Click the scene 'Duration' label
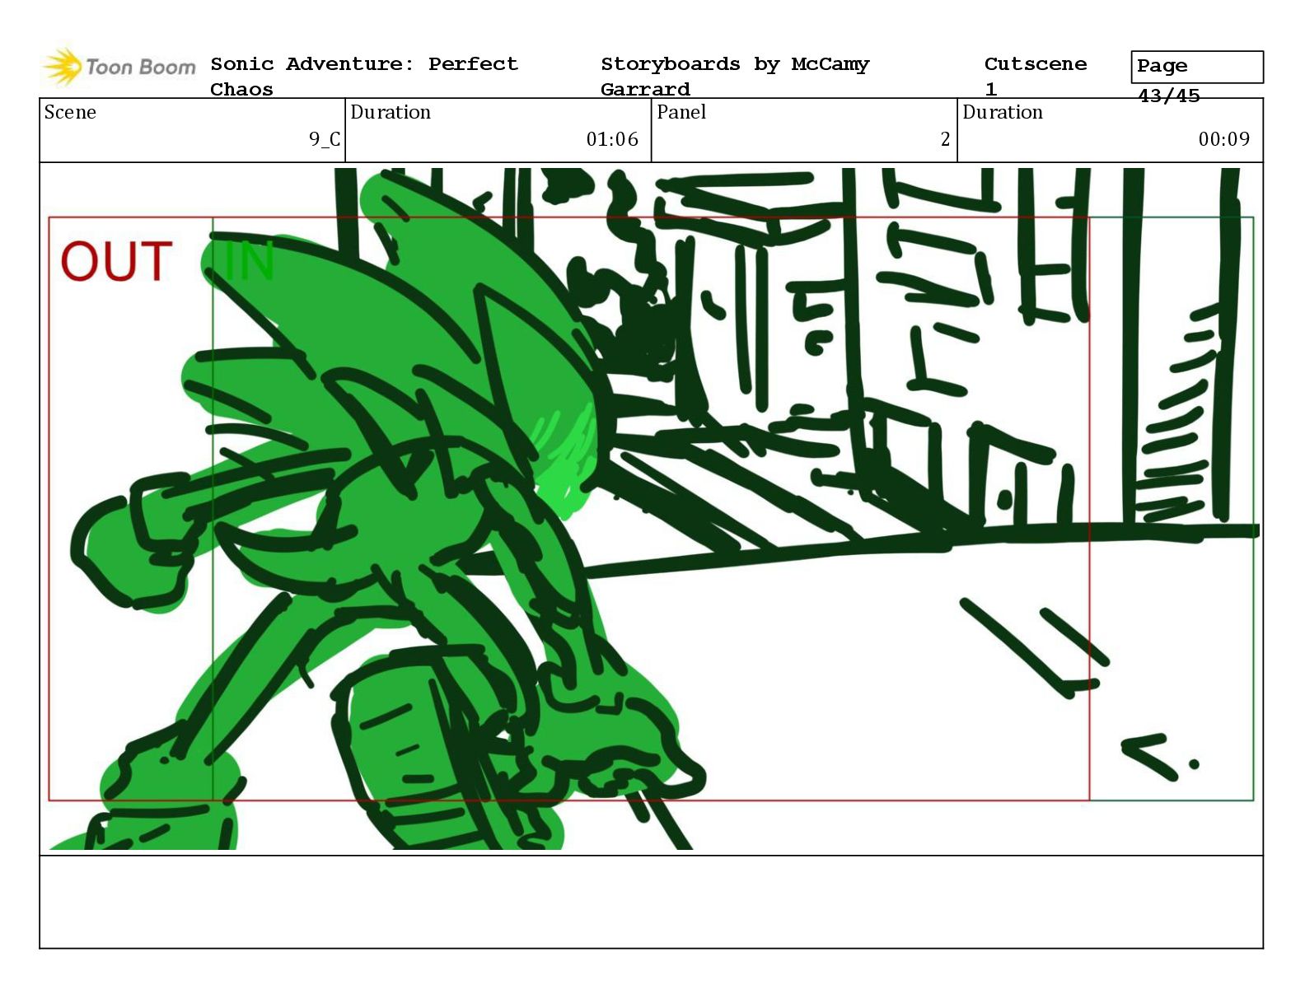The height and width of the screenshot is (1008, 1305). point(391,112)
